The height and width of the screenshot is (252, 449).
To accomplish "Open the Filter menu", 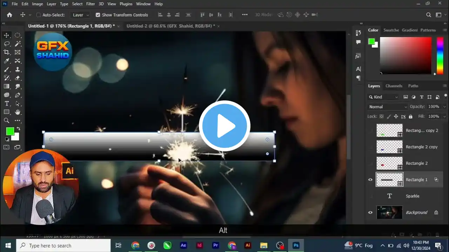I will 91,4.
